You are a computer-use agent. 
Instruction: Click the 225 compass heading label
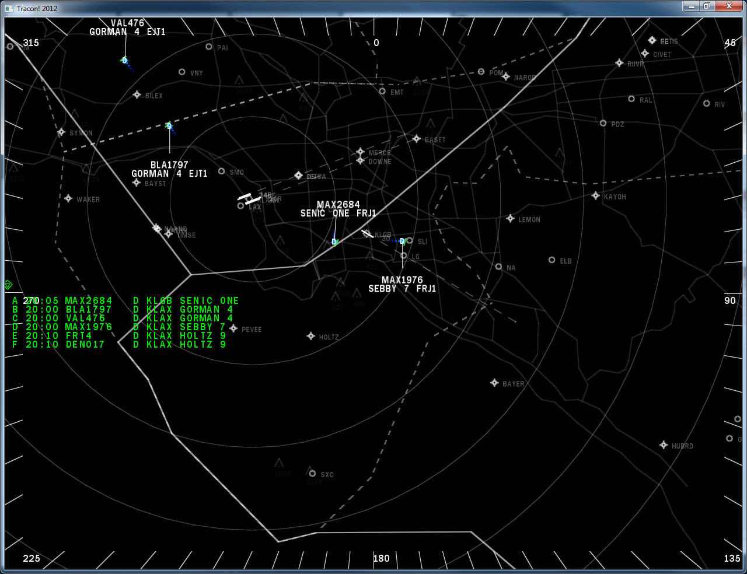tap(32, 558)
